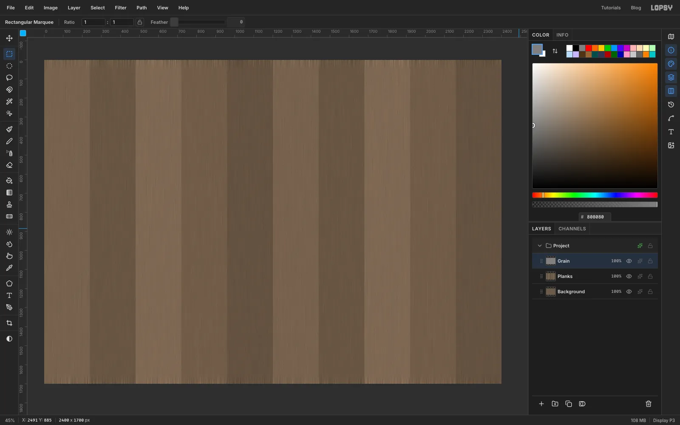
Task: Select the Gradient tool
Action: pyautogui.click(x=9, y=193)
